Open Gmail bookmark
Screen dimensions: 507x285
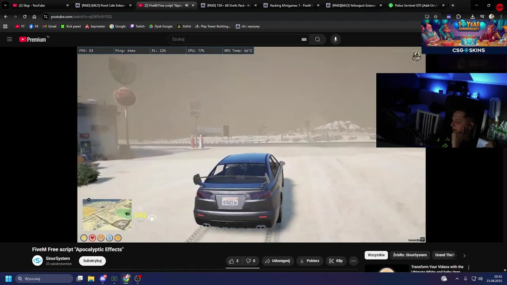[x=49, y=27]
